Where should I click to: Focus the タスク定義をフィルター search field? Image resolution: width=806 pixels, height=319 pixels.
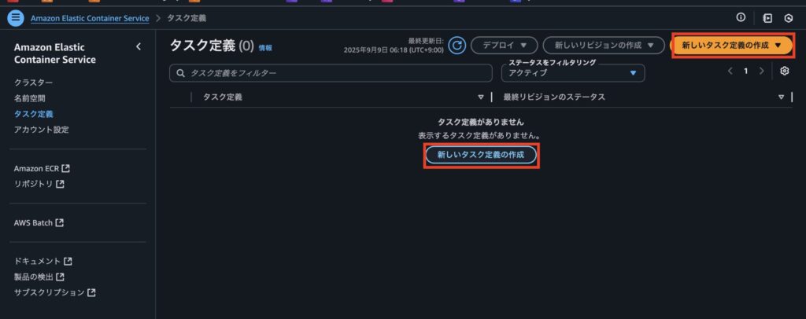(x=331, y=73)
